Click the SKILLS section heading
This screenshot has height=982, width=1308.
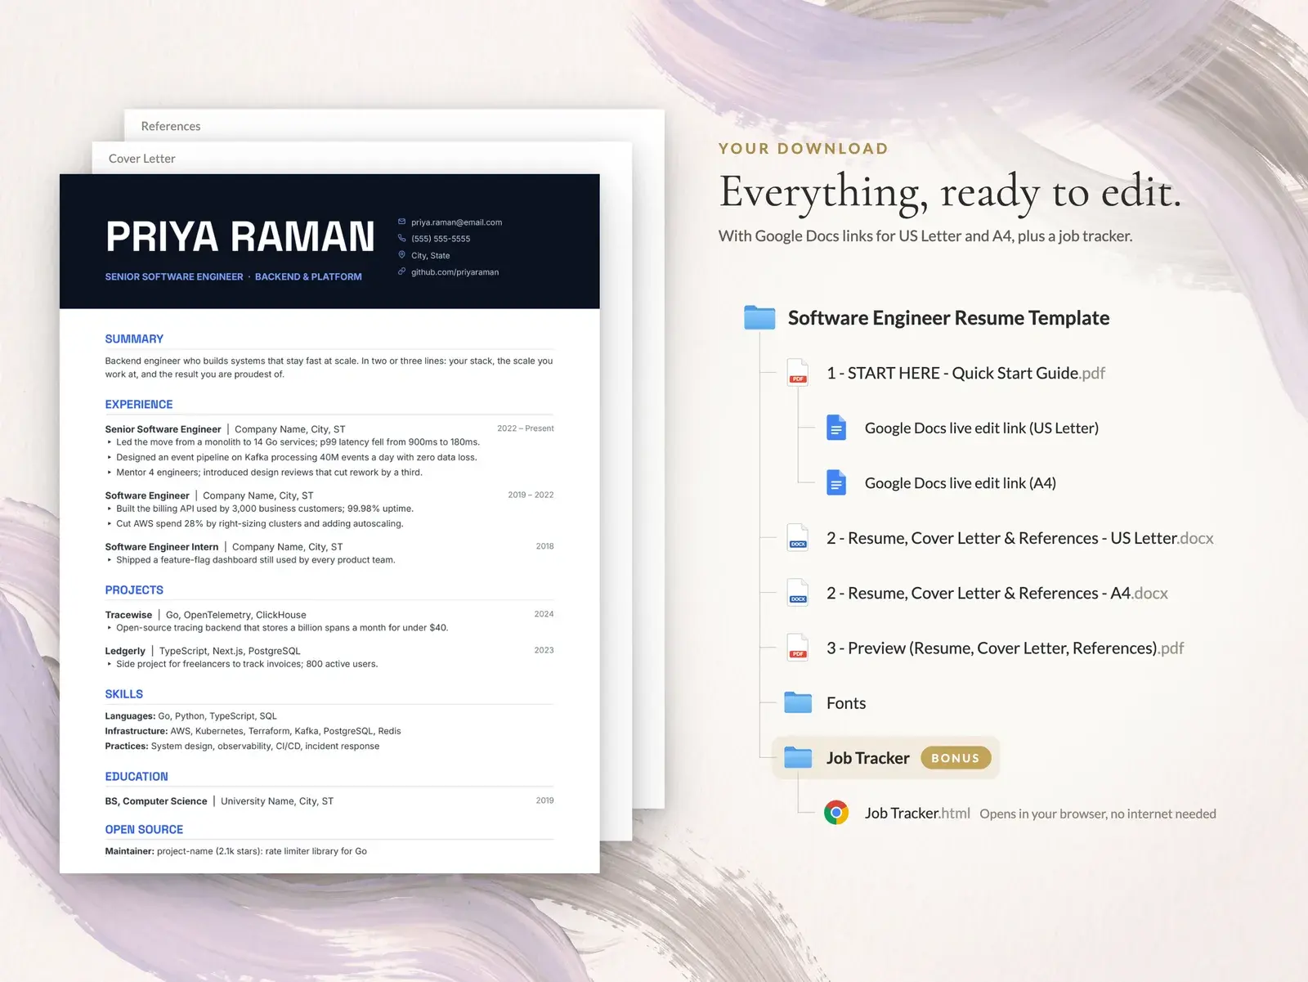tap(124, 693)
